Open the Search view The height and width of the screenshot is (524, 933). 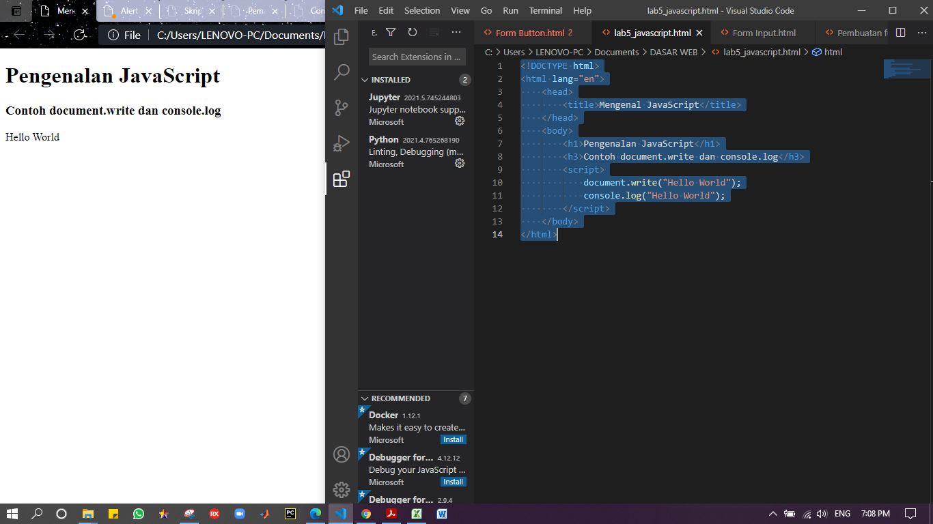[341, 72]
